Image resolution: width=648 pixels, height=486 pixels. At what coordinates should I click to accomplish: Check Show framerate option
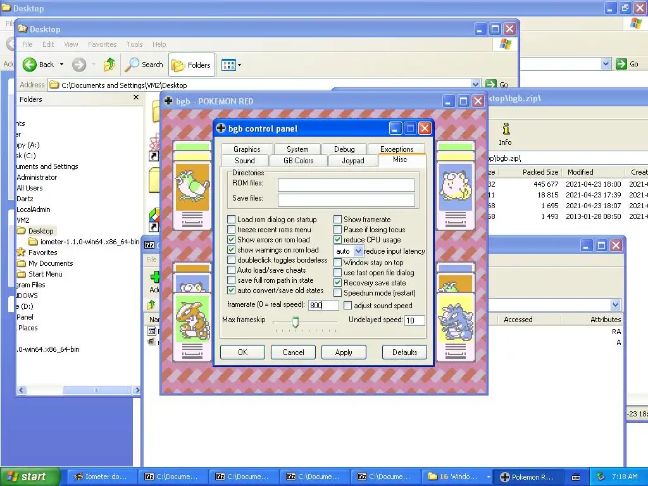[x=338, y=220]
